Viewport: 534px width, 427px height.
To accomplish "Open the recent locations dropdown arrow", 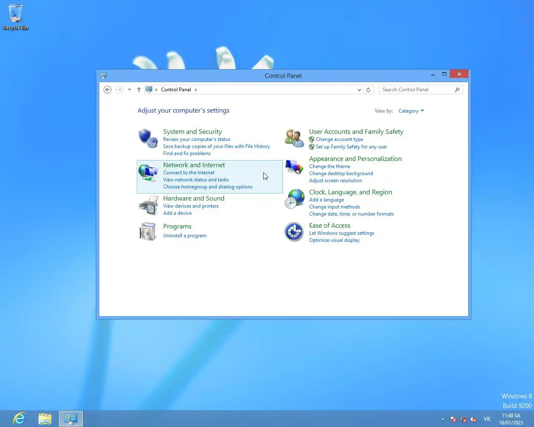I will coord(129,90).
